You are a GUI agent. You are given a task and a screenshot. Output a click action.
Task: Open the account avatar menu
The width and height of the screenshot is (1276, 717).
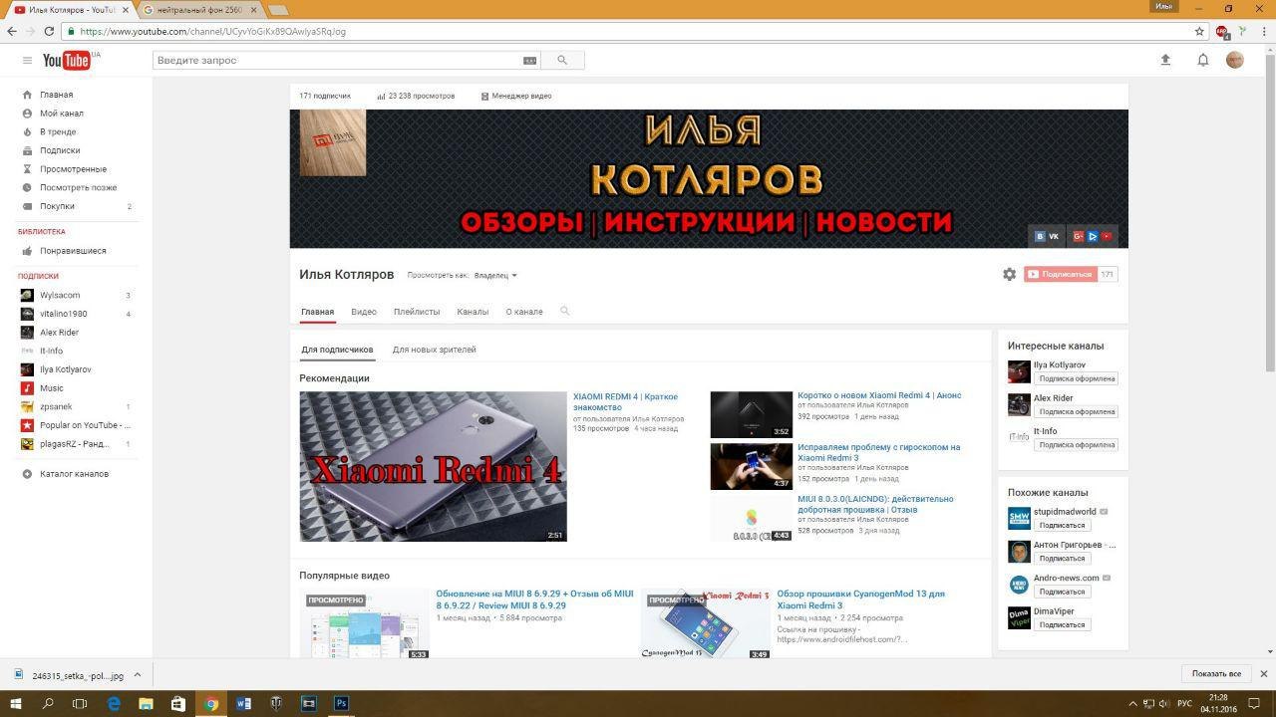click(1235, 60)
